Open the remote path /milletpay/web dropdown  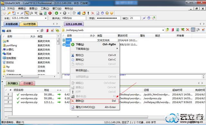(x=163, y=30)
